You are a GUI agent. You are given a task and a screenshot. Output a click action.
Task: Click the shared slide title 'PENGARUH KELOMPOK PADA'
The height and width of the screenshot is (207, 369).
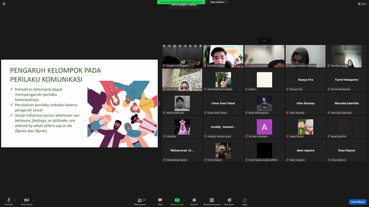[55, 70]
